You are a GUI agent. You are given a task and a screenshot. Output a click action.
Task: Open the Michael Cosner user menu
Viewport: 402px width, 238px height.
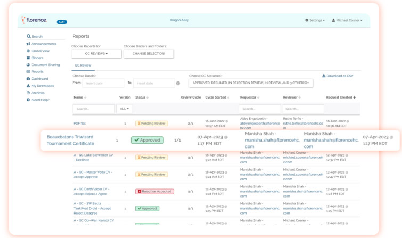pyautogui.click(x=347, y=20)
